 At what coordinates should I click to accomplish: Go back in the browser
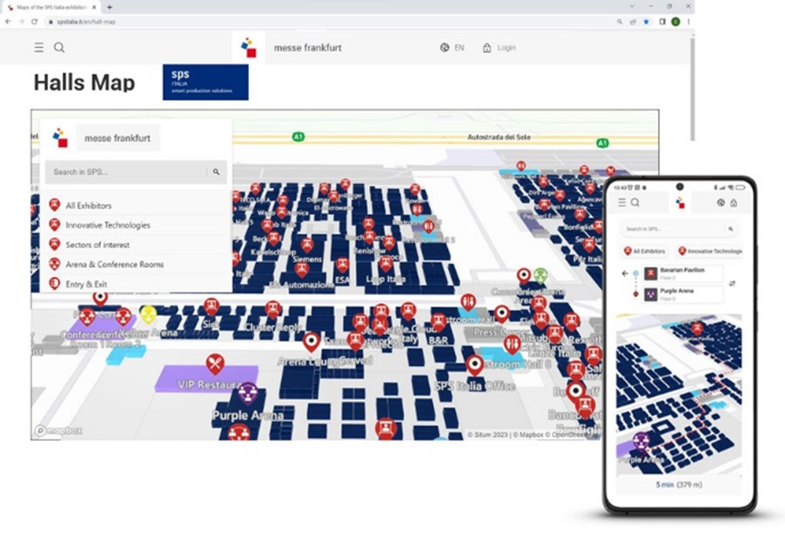click(x=8, y=21)
